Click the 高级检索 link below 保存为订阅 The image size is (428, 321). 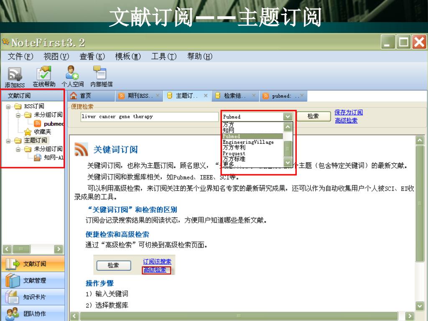[x=346, y=120]
